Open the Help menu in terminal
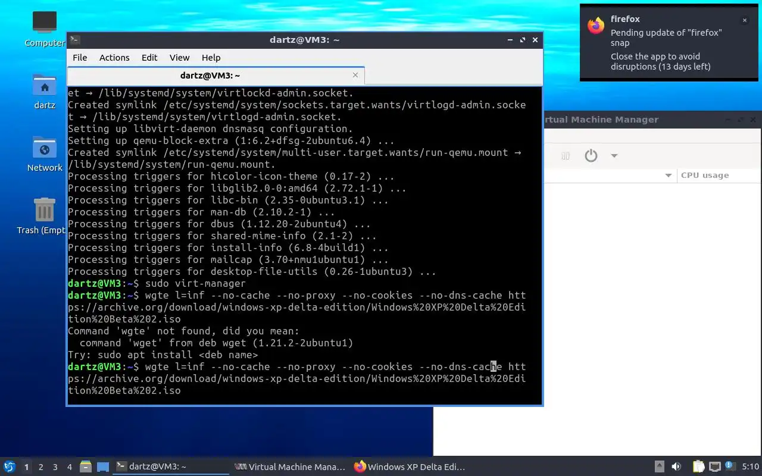The image size is (762, 476). [x=211, y=58]
